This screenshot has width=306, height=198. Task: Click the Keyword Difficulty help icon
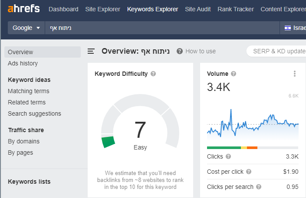pos(153,74)
